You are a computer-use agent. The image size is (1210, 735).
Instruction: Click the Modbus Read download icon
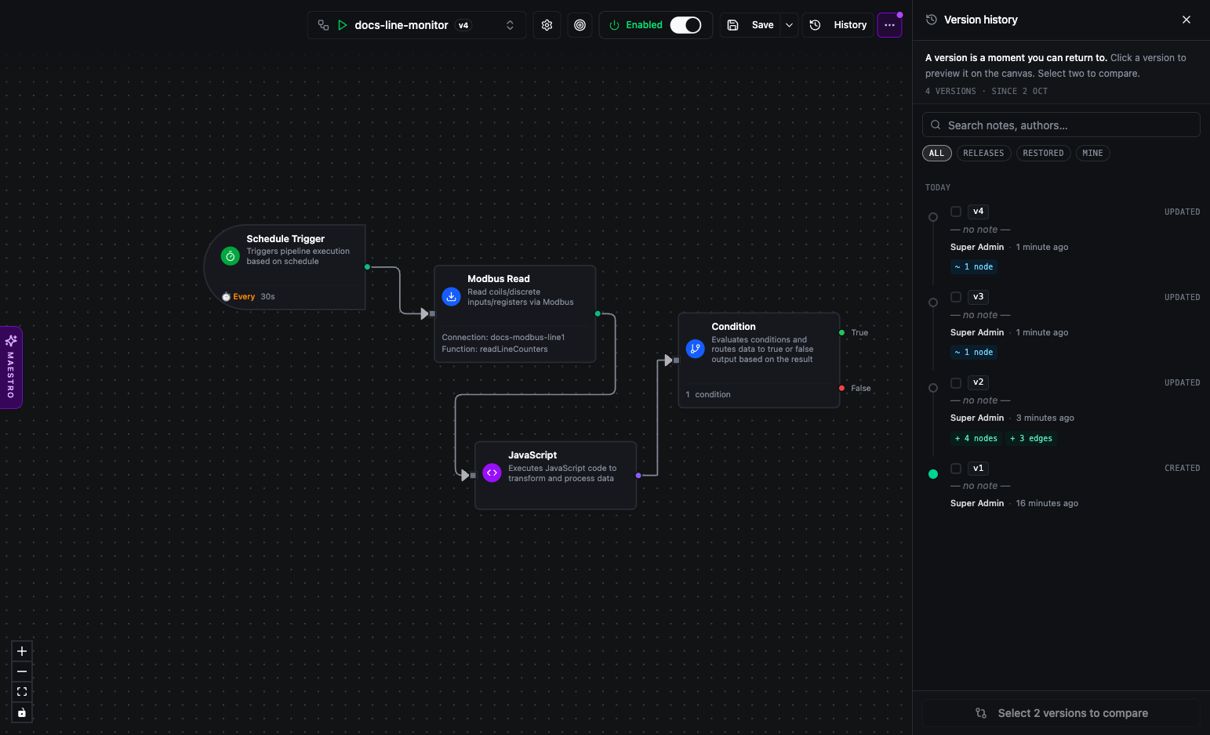[451, 297]
